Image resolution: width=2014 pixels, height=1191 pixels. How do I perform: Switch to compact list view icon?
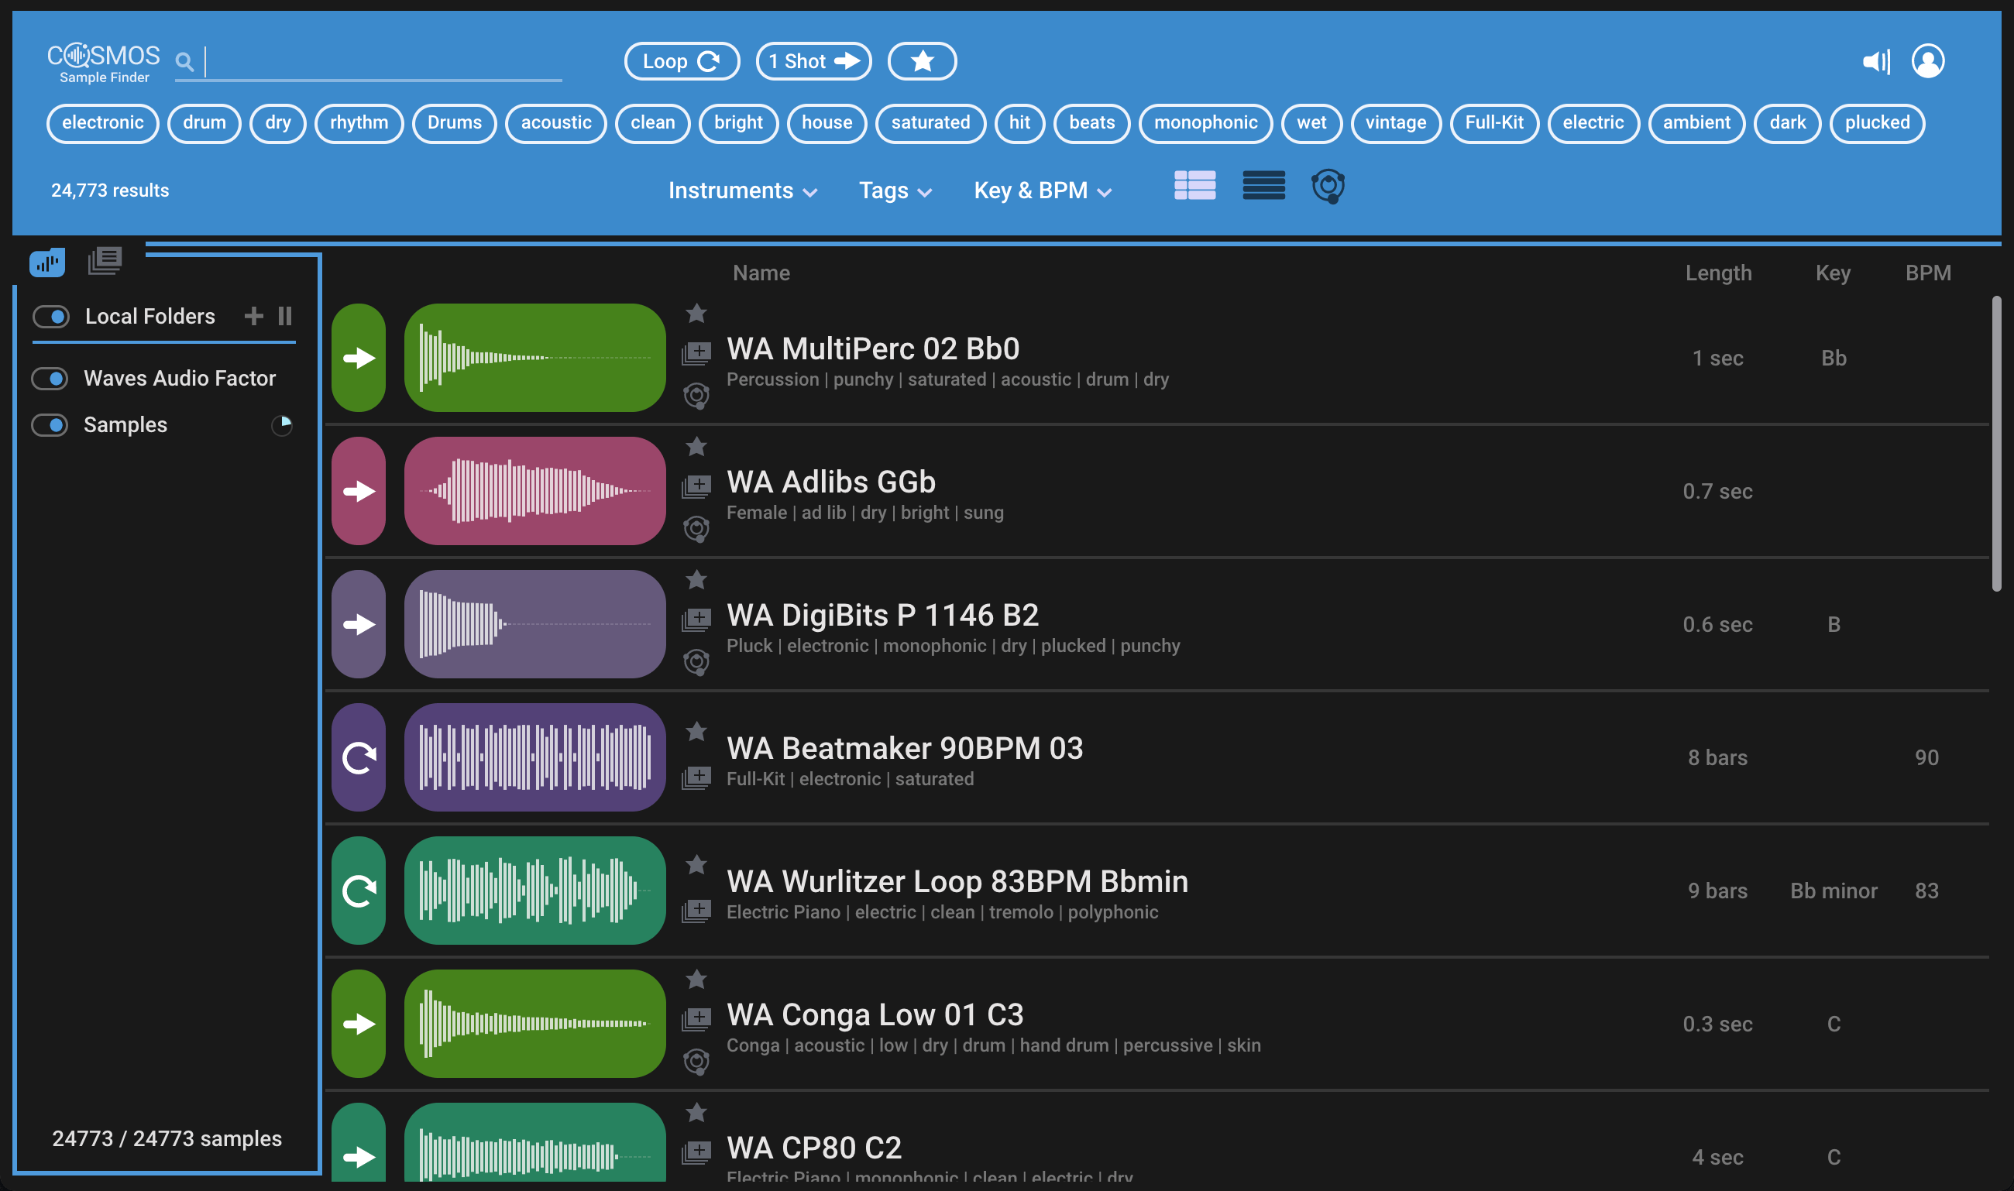click(1263, 185)
